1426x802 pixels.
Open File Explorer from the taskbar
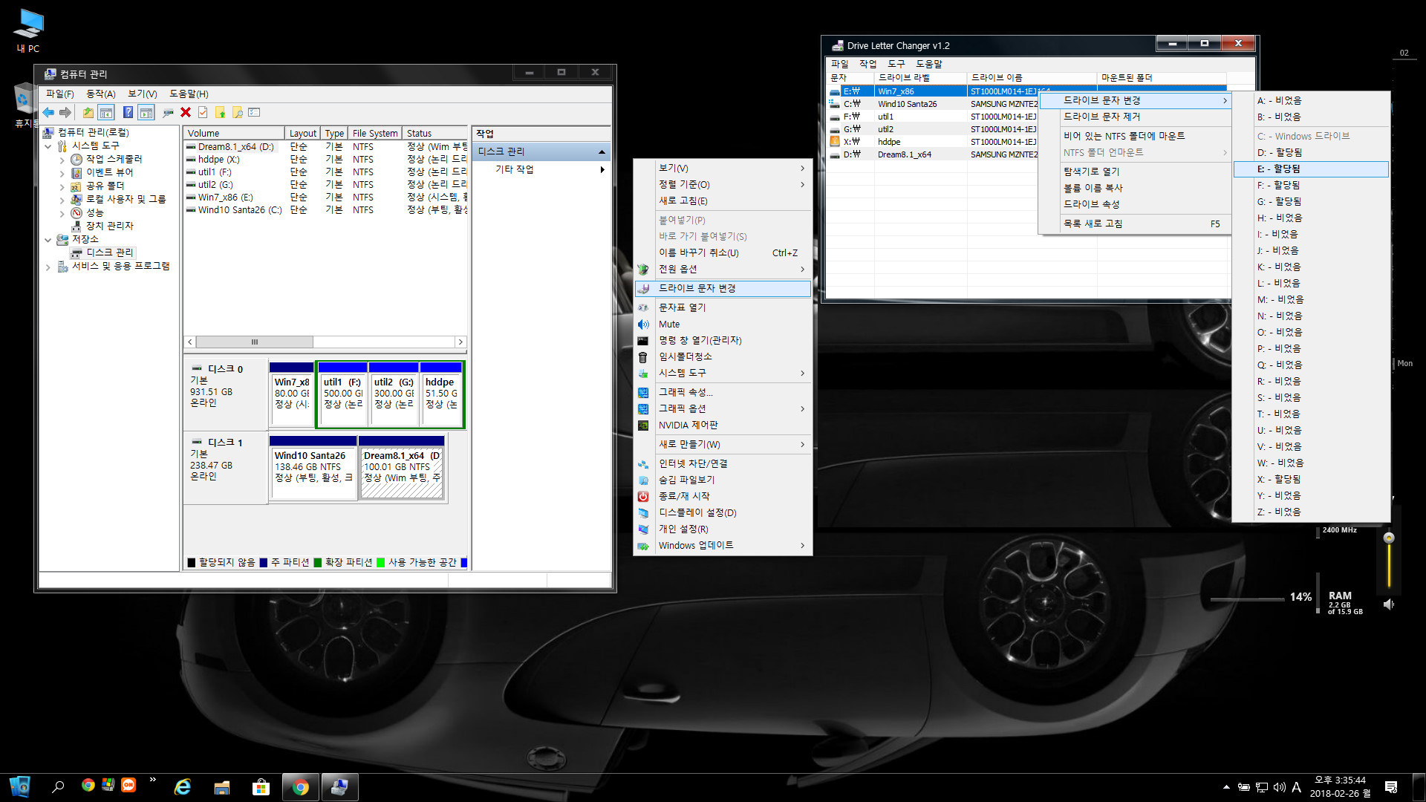click(221, 786)
